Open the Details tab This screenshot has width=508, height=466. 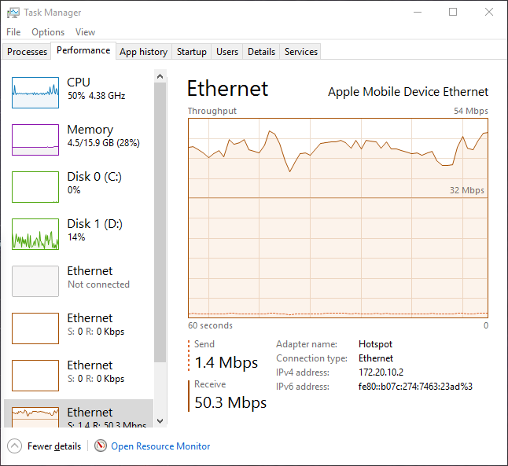tap(261, 52)
